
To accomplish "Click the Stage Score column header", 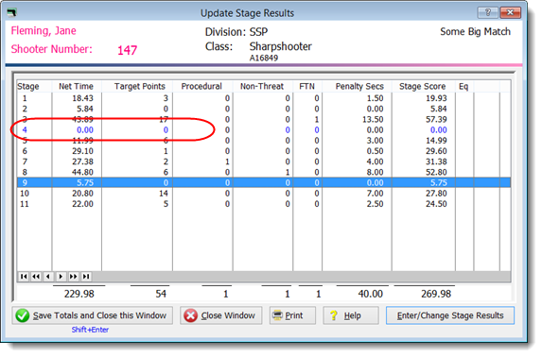I will [424, 87].
